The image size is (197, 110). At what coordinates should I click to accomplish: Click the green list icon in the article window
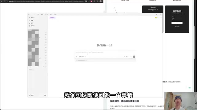click(x=190, y=88)
